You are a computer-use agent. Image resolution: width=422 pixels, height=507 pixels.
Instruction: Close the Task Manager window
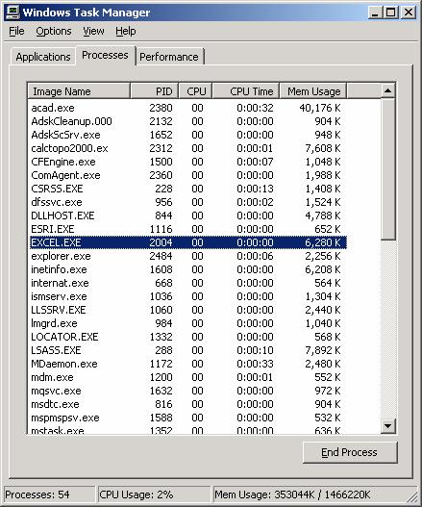click(x=409, y=13)
